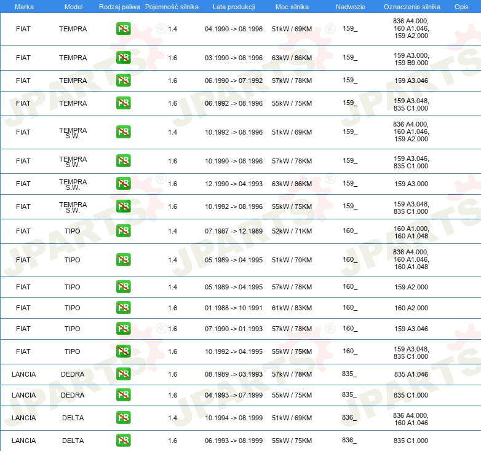Viewport: 481px width, 451px height.
Task: Click the Rodzaj paliwa column header
Action: click(119, 7)
